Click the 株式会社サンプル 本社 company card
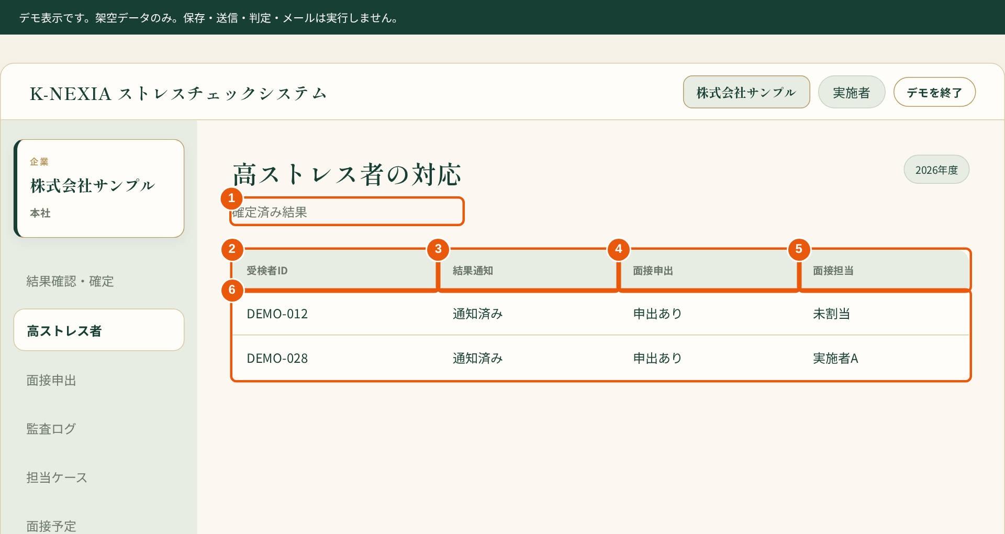1005x534 pixels. tap(99, 188)
